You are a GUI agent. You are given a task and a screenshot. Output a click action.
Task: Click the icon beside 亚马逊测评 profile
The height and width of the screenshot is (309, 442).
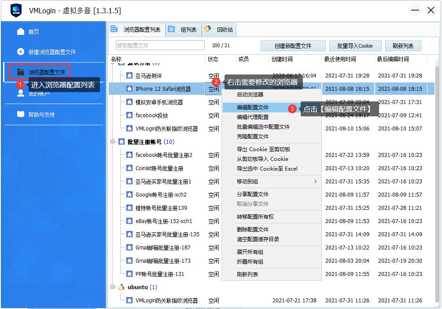click(x=129, y=76)
